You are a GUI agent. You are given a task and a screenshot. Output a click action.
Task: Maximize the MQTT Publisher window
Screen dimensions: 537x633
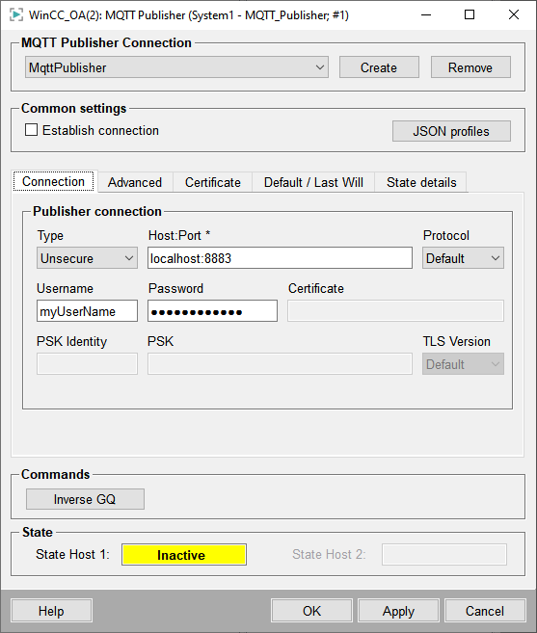pyautogui.click(x=470, y=15)
